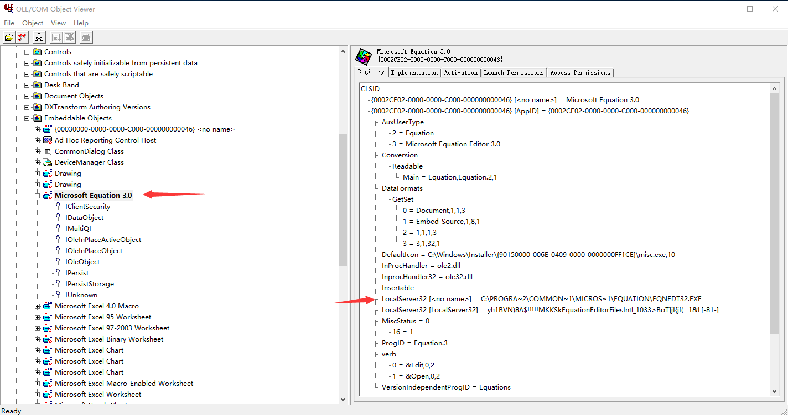Click the Release Instance toolbar icon

[69, 38]
